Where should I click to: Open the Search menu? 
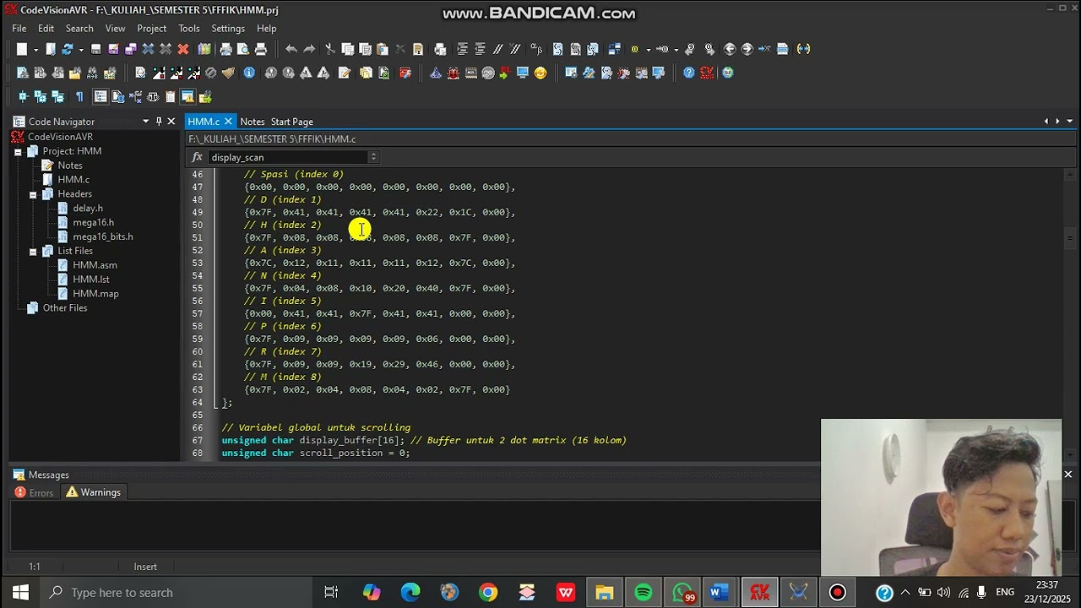tap(79, 28)
